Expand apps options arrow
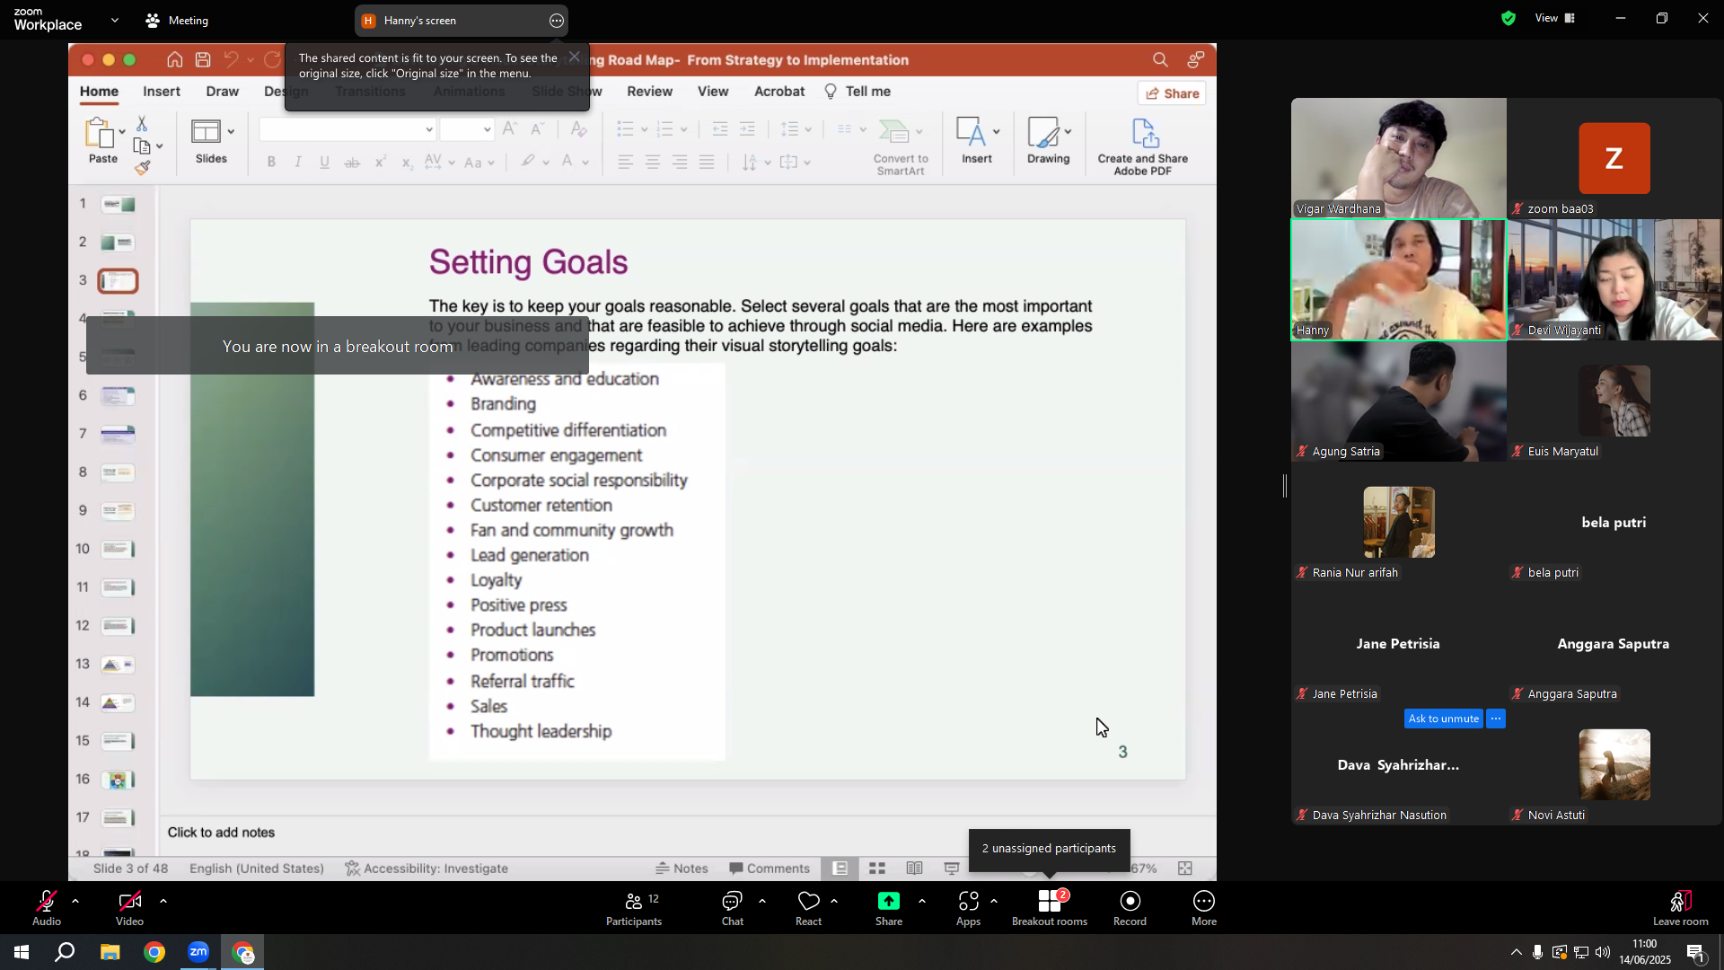The width and height of the screenshot is (1724, 970). tap(994, 900)
